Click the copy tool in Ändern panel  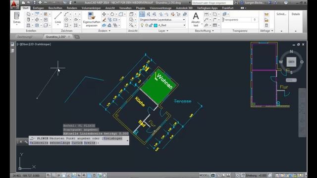(109, 20)
